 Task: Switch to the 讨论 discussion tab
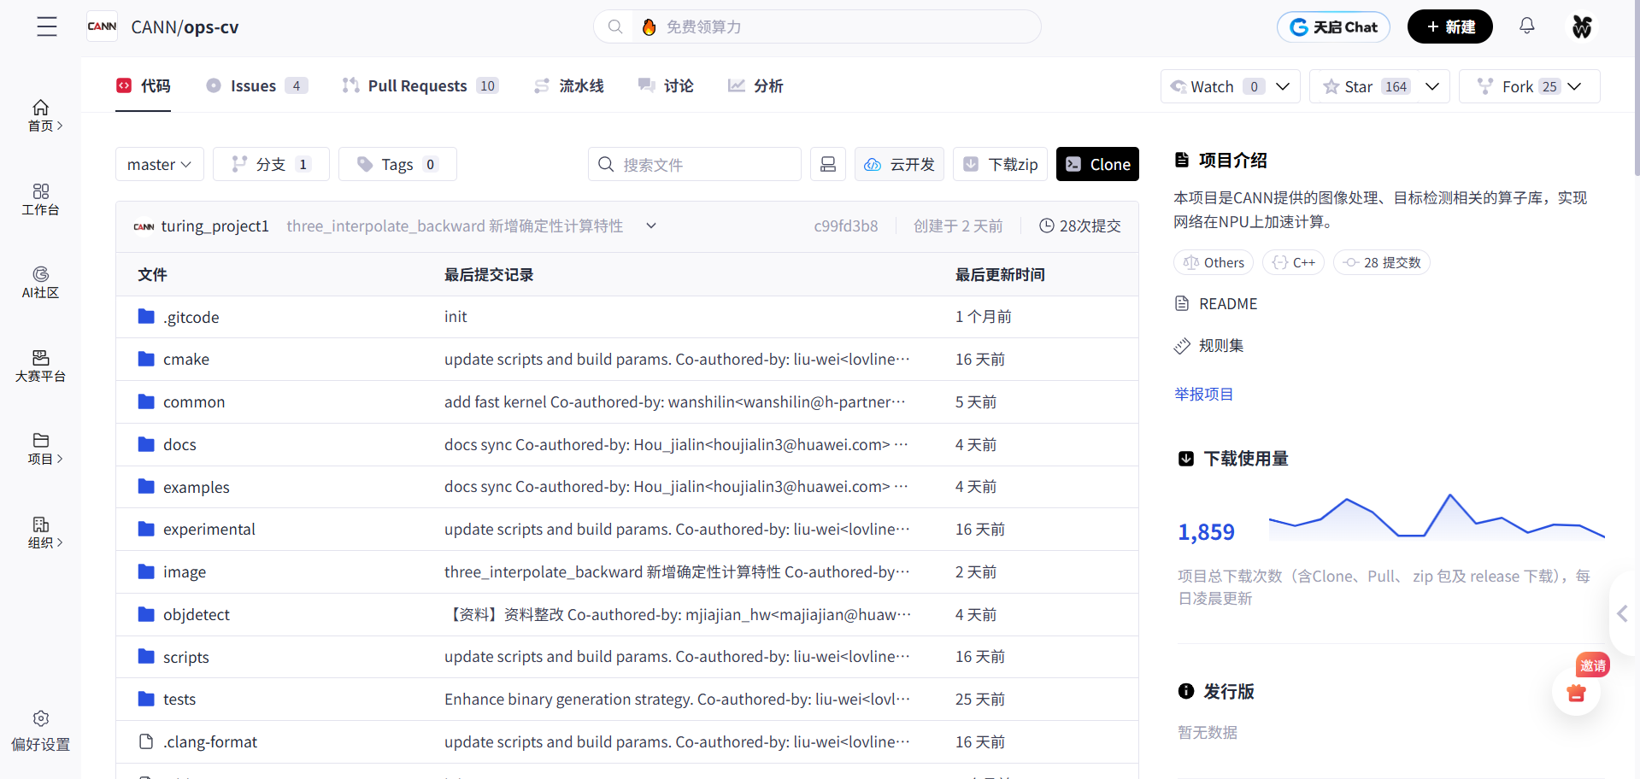coord(666,85)
